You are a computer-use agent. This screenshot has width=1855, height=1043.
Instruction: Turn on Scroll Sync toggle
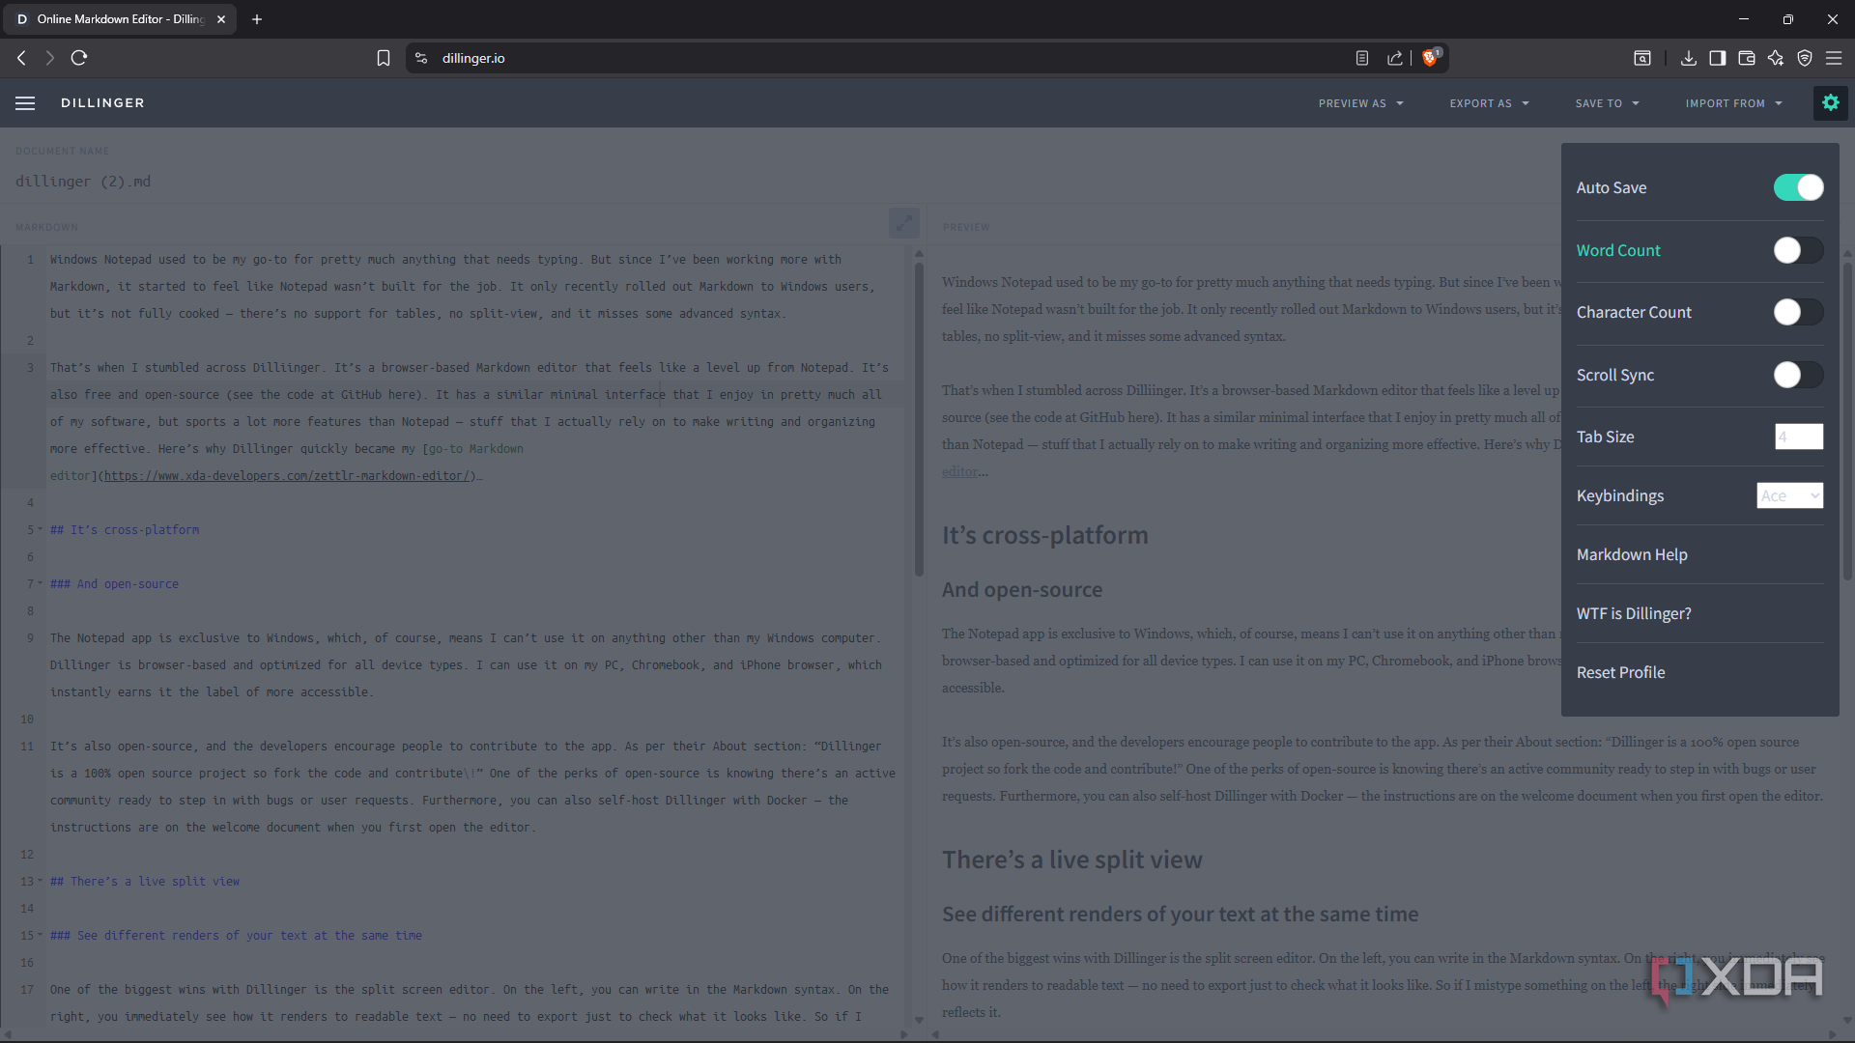pos(1798,375)
